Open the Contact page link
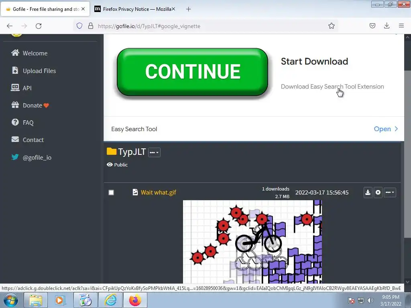 point(33,140)
